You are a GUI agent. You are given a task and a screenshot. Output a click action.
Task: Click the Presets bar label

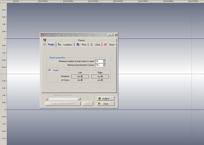[81, 40]
